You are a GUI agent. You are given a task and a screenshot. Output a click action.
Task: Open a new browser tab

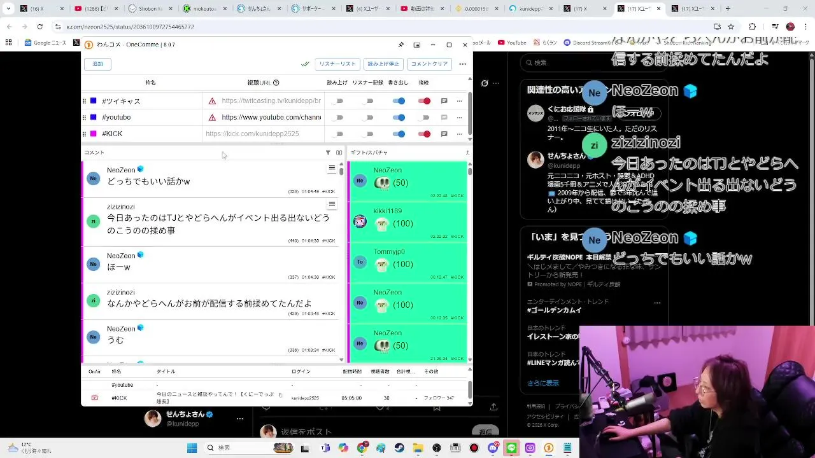728,9
